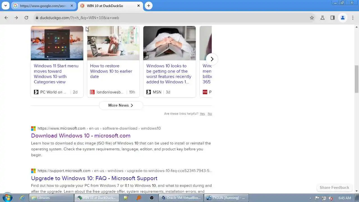Open How to restore Windows 10 article

point(111,71)
